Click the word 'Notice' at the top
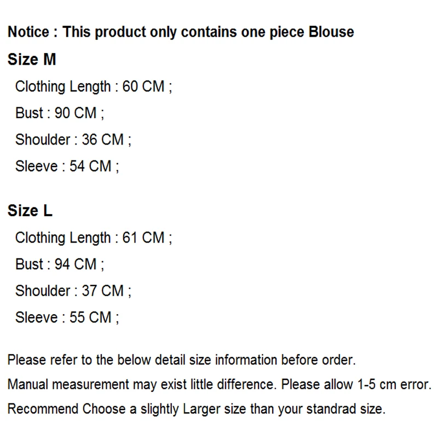The image size is (438, 438). click(28, 32)
